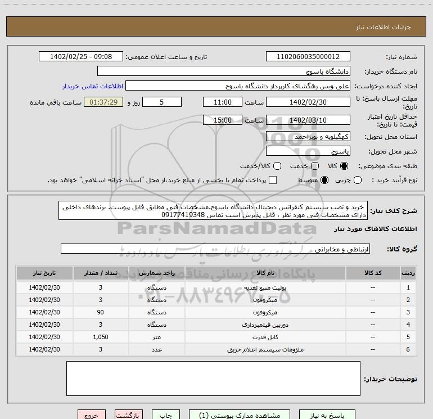433x419 pixels.
Task: Click column header تاریخ نیاز
Action: tap(44, 273)
